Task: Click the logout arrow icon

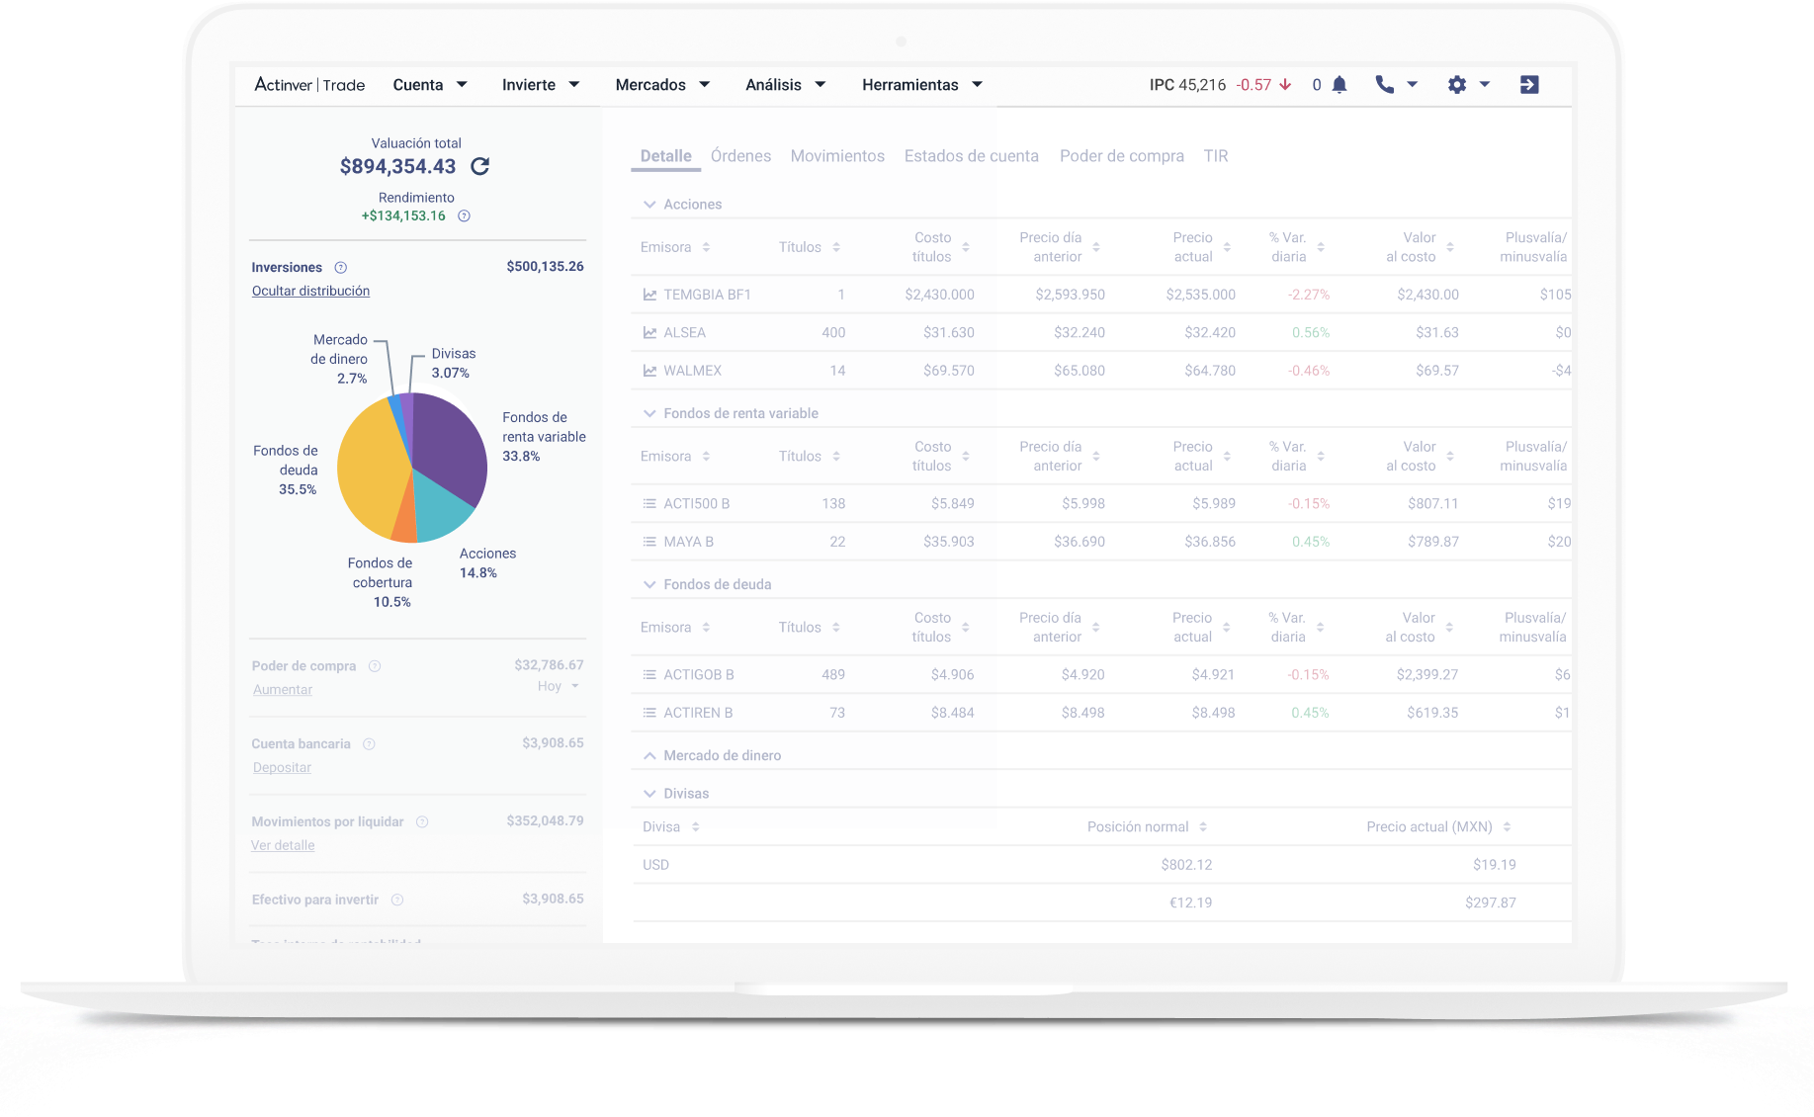Action: click(1529, 84)
